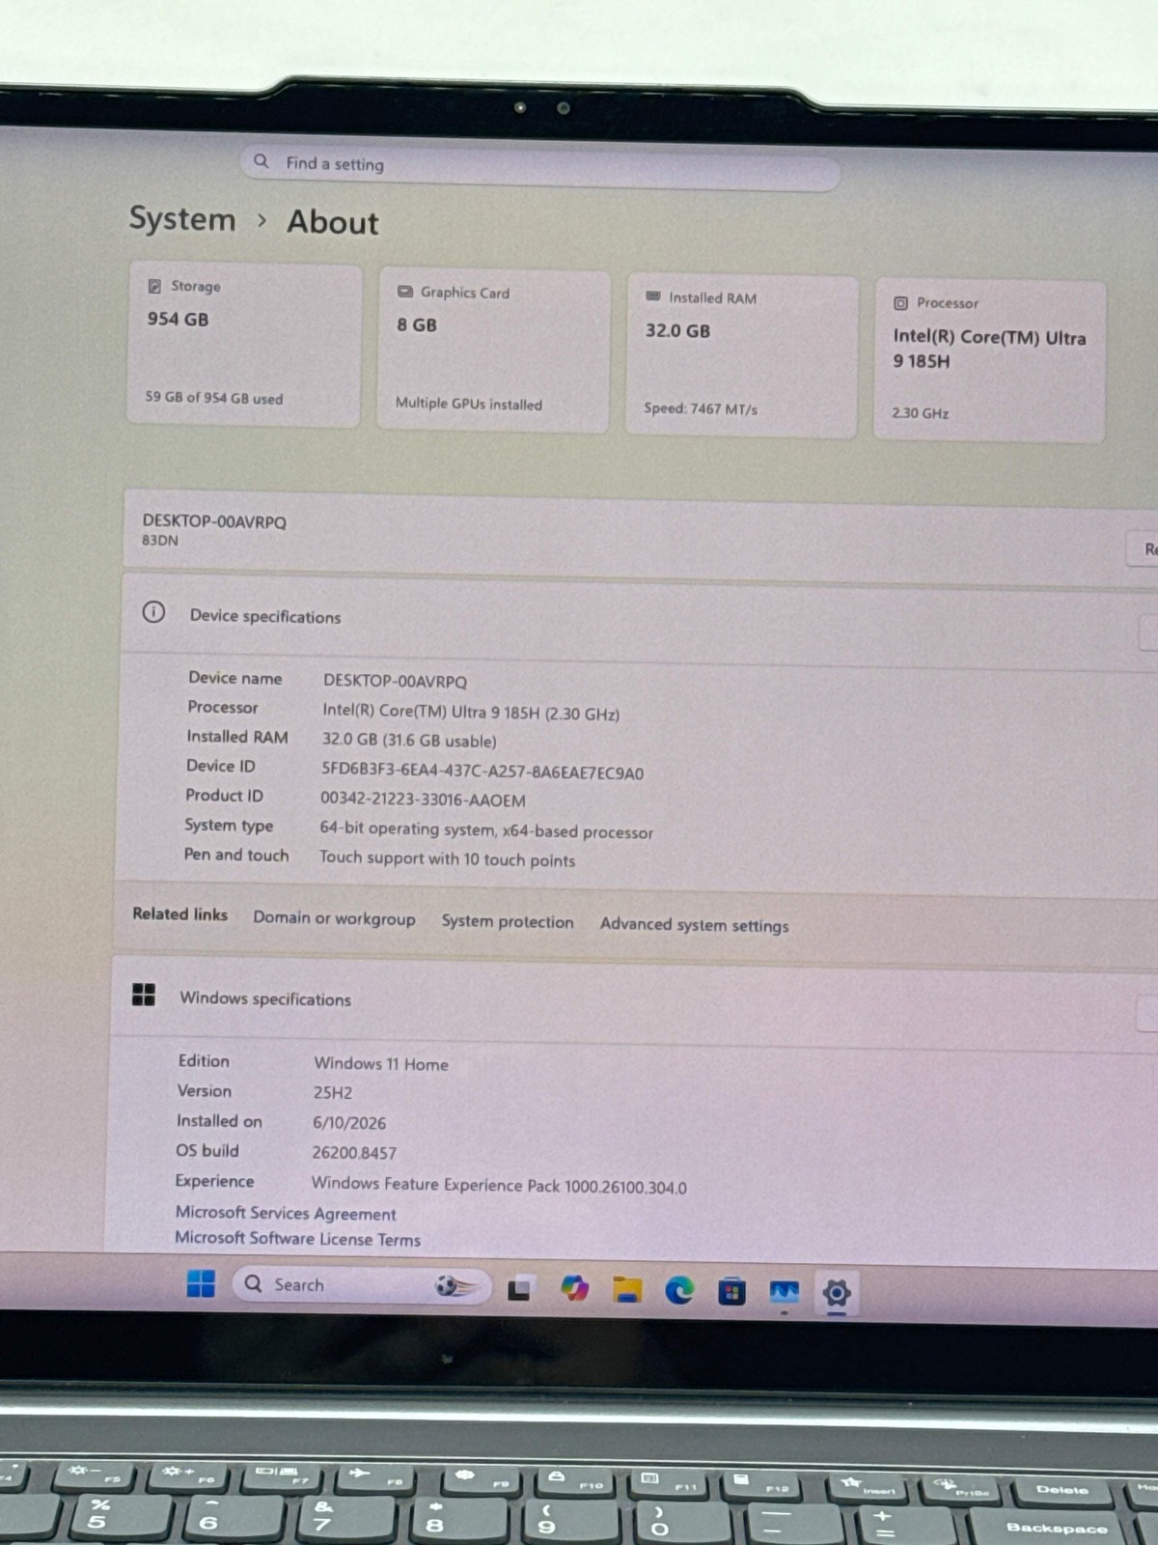The height and width of the screenshot is (1545, 1158).
Task: Click the Speed: 7467 MT/s text
Action: pos(701,408)
